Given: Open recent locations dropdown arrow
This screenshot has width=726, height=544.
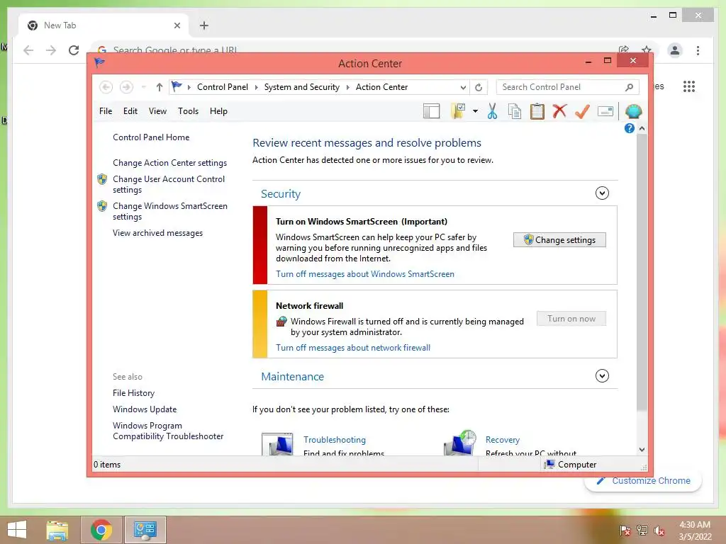Looking at the screenshot, I should (143, 87).
